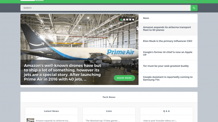The image size is (218, 122).
Task: Click the SHOW MORE button
Action: (x=124, y=78)
